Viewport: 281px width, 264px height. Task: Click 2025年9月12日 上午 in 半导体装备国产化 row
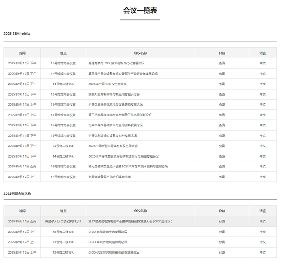click(22, 177)
